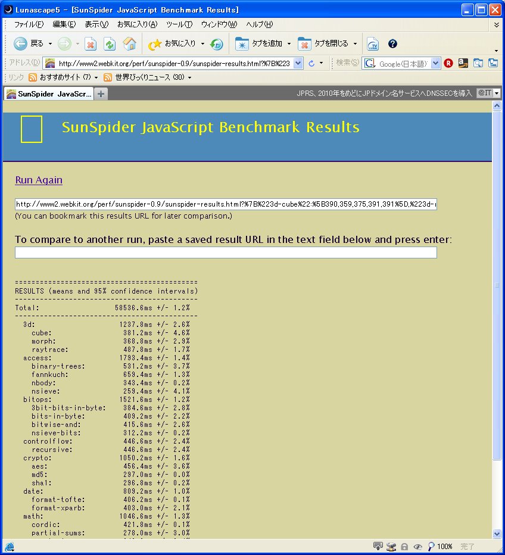The width and height of the screenshot is (505, 555).
Task: Click the plus icon to open a new tab
Action: point(101,94)
